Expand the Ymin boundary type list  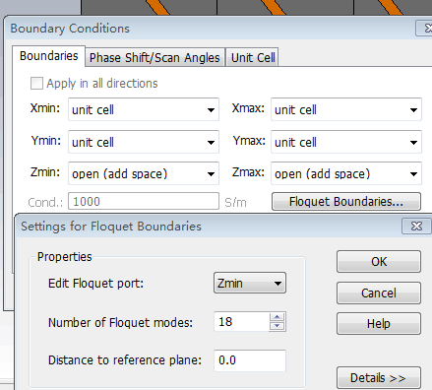(144, 142)
